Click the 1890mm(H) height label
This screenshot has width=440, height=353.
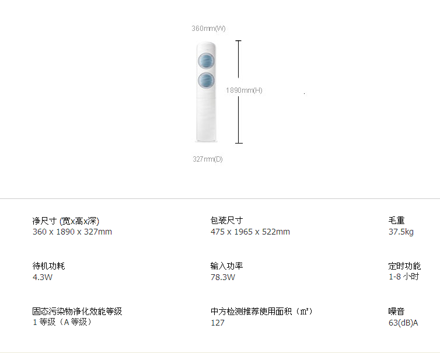[x=245, y=90]
